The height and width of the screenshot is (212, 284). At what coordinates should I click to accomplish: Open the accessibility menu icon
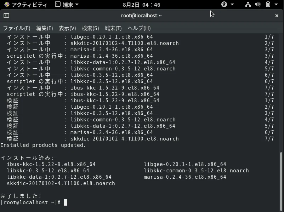(x=224, y=4)
